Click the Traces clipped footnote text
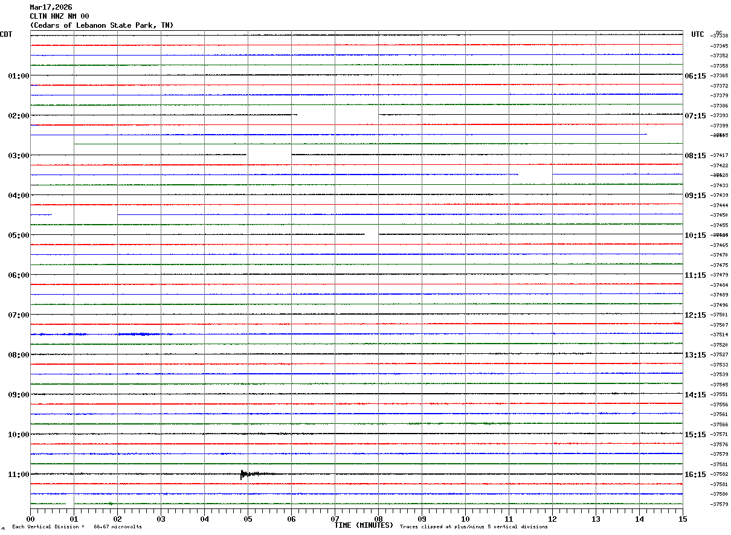This screenshot has width=731, height=535. (x=474, y=527)
